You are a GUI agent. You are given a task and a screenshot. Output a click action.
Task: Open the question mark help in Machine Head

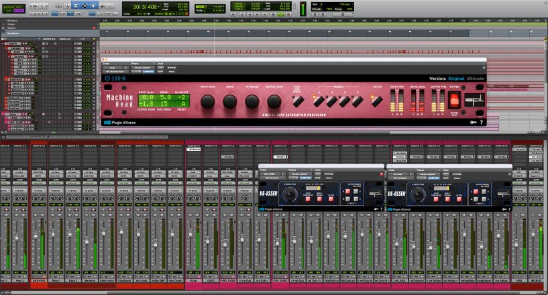coord(481,122)
